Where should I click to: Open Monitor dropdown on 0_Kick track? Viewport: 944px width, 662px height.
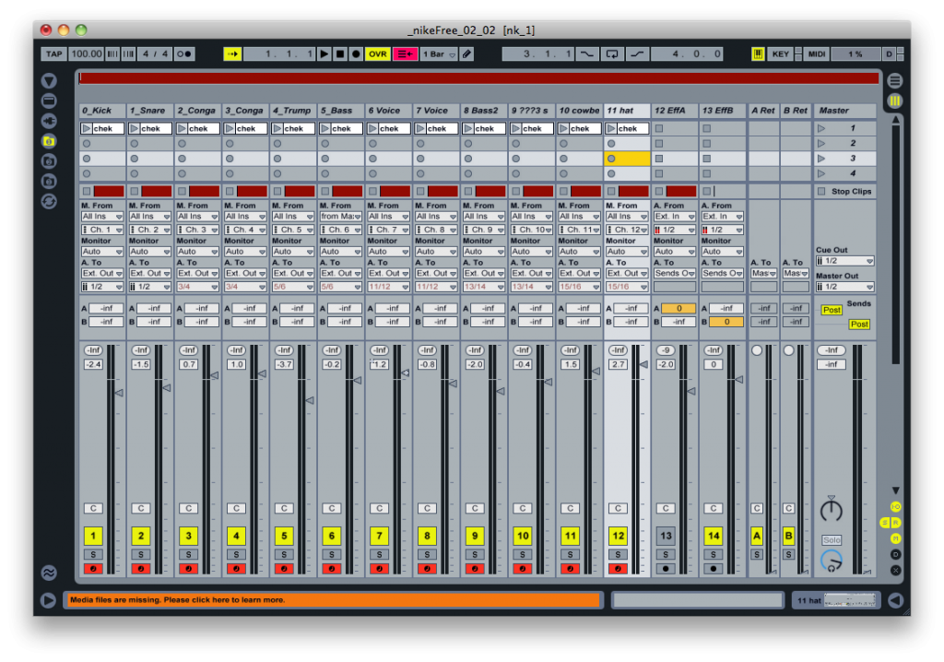point(101,251)
